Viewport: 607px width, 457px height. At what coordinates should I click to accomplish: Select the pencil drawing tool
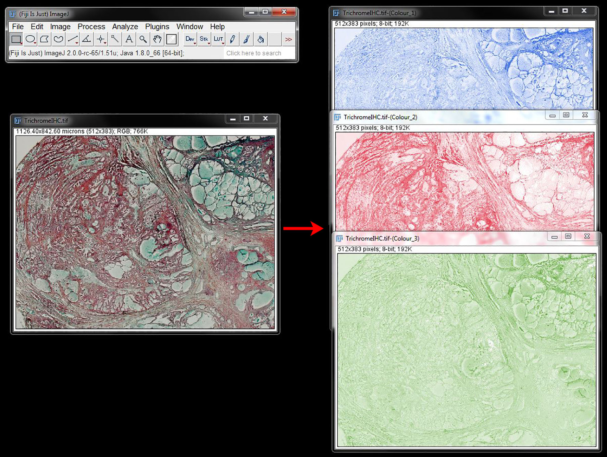click(233, 39)
